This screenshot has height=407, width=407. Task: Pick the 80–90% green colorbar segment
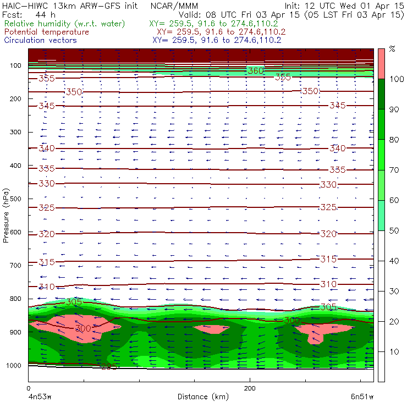pos(381,124)
